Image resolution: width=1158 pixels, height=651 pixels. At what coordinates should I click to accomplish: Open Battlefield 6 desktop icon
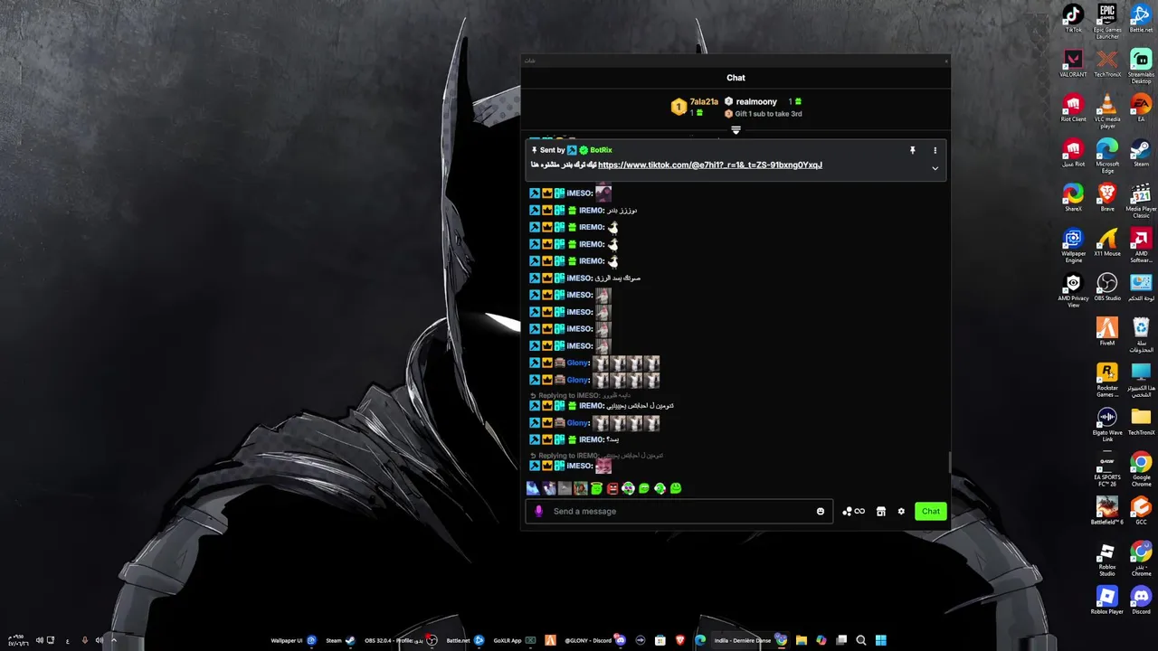(x=1107, y=510)
